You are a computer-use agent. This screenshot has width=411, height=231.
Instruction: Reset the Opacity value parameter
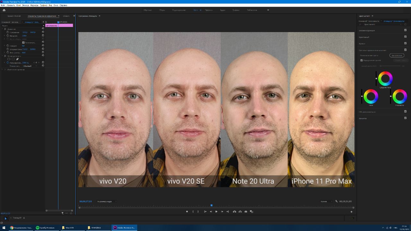[x=43, y=63]
